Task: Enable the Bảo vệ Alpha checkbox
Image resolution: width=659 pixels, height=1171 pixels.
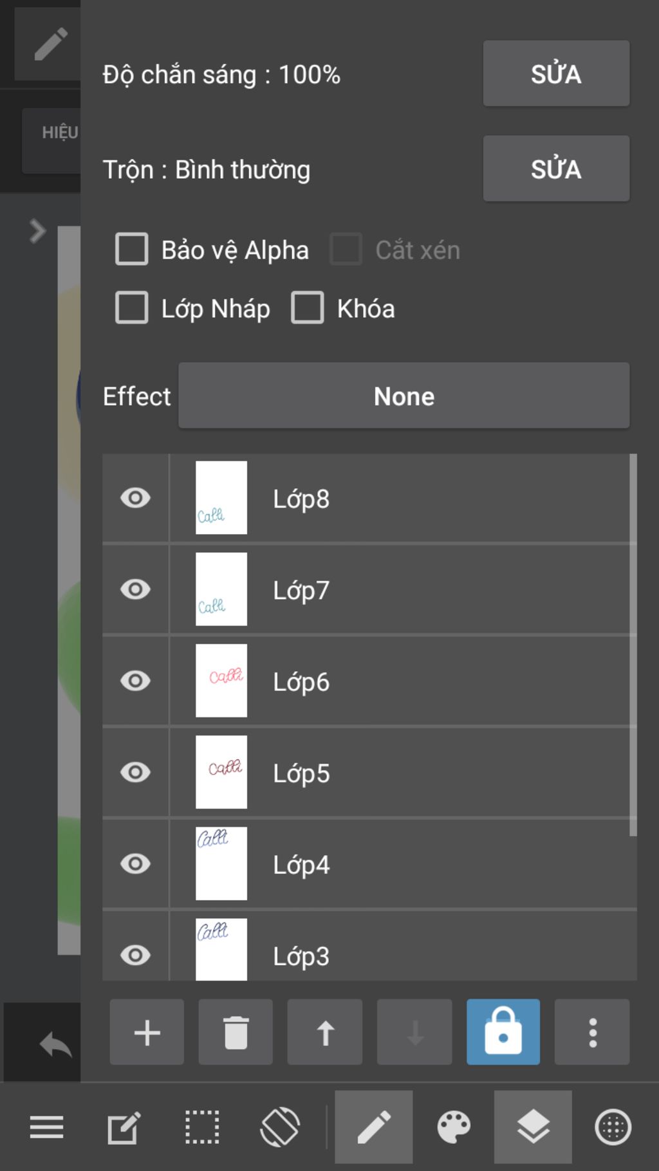Action: pos(132,249)
